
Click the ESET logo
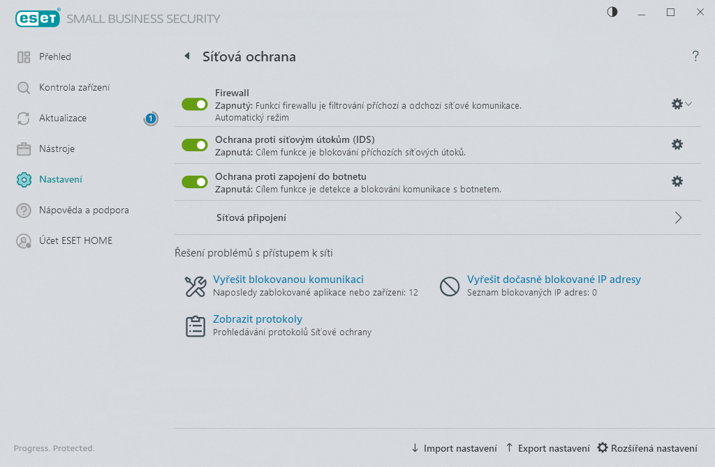click(x=38, y=18)
